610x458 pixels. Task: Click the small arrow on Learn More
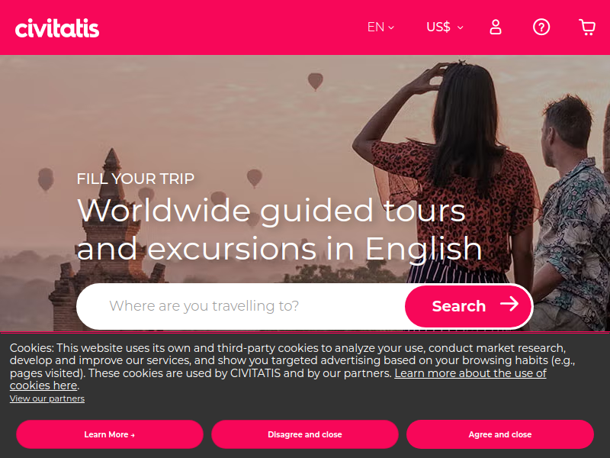click(x=133, y=435)
